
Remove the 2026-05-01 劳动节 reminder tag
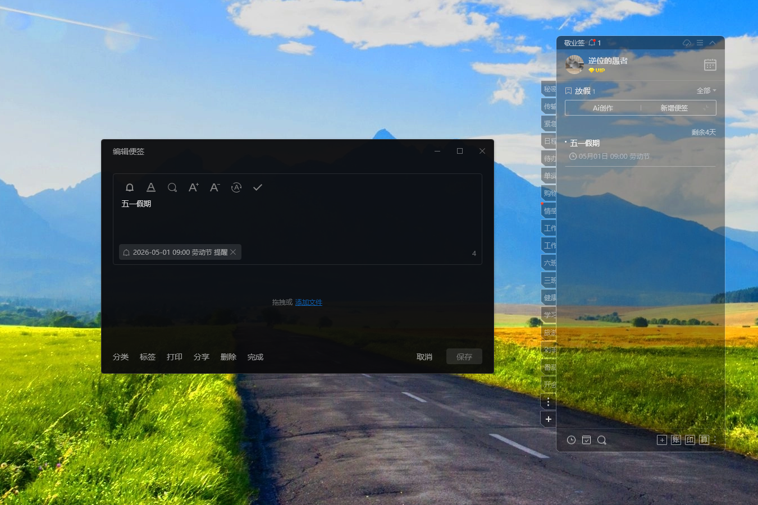233,252
